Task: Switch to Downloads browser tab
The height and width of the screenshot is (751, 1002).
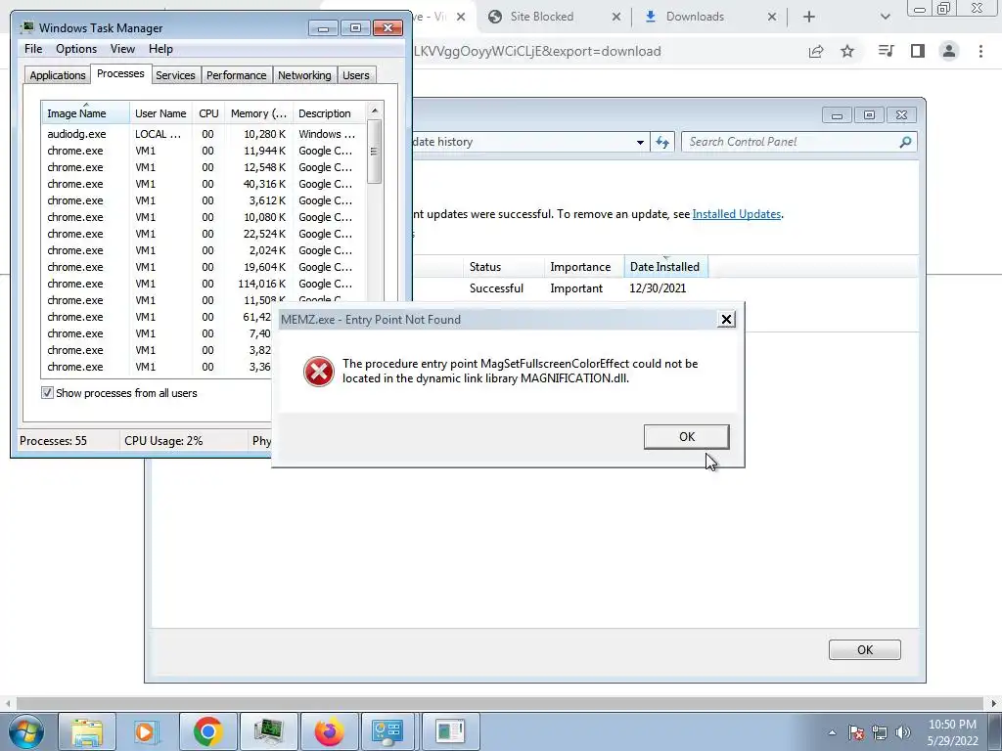Action: point(695,17)
